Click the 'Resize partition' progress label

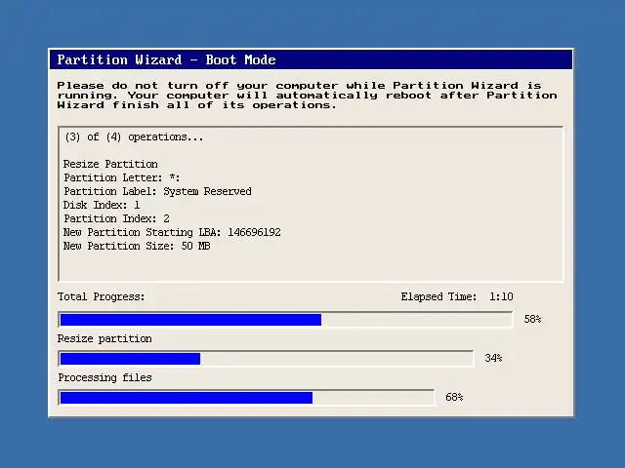(104, 338)
